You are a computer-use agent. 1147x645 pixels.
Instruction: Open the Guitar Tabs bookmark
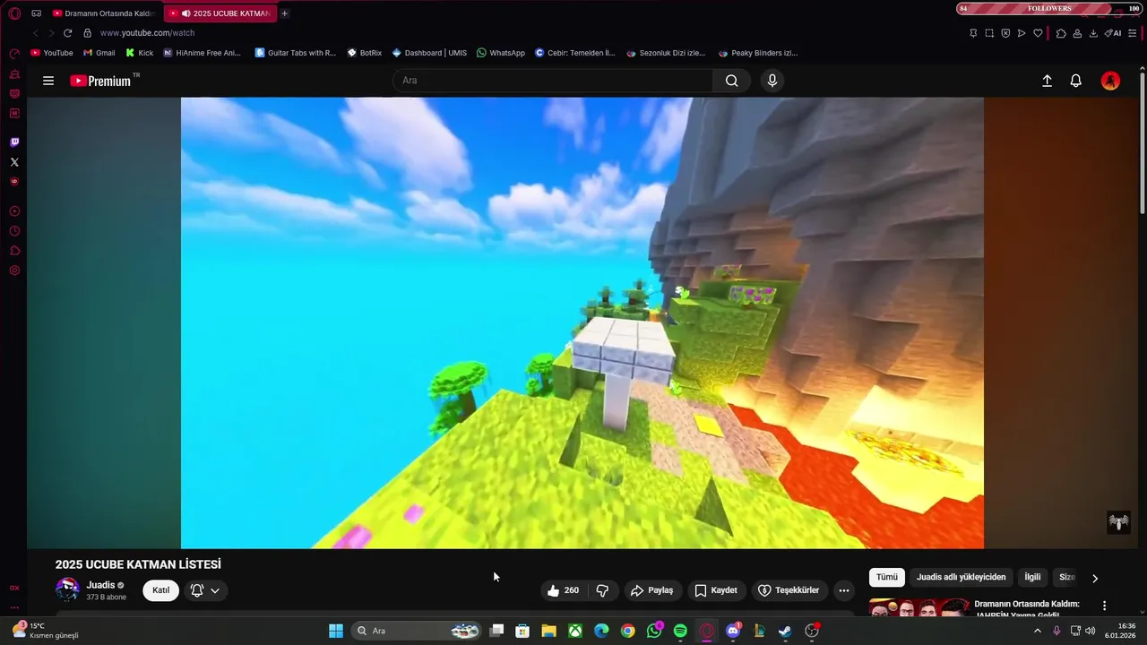point(296,53)
